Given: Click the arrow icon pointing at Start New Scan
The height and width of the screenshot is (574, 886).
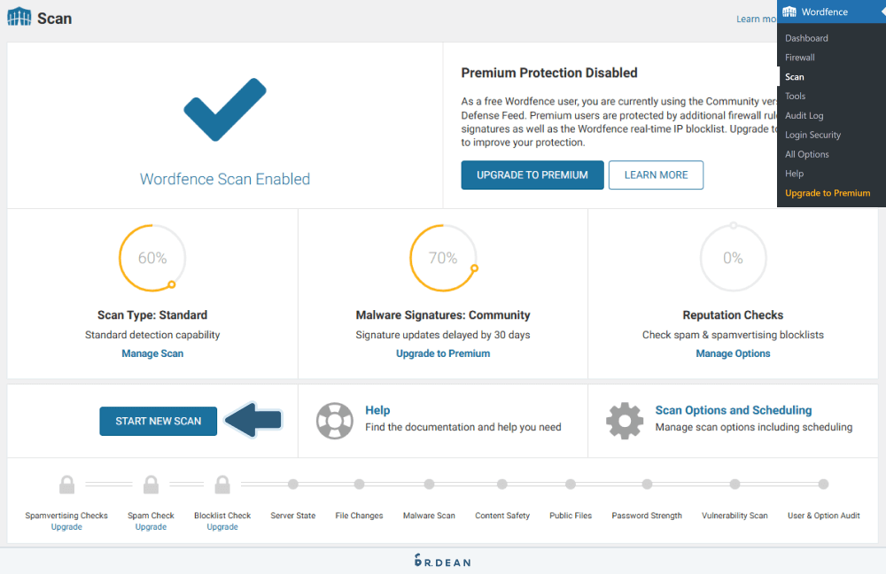Looking at the screenshot, I should click(x=253, y=421).
